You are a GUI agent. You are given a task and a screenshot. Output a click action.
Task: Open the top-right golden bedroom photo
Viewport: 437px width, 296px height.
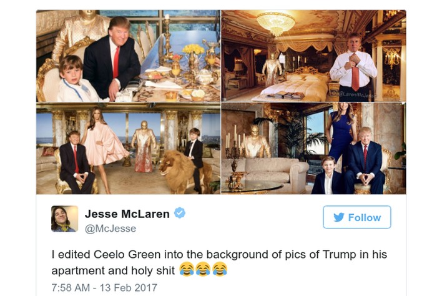click(x=313, y=56)
